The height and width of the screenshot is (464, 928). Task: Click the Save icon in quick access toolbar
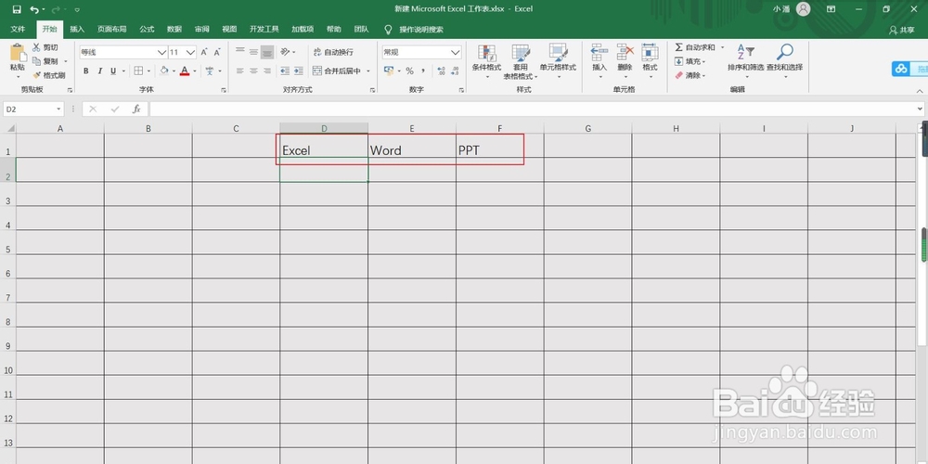click(x=17, y=9)
